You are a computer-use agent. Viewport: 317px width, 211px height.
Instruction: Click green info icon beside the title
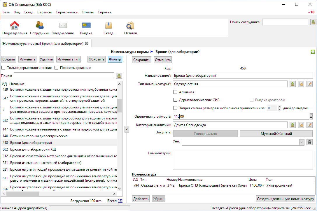point(313,52)
